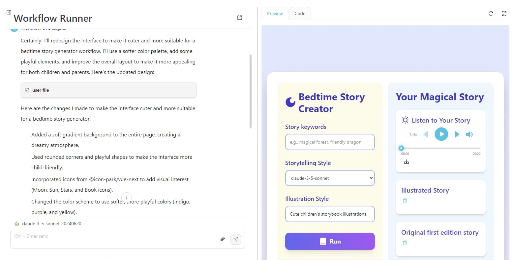Play the story audio
Viewport: 513px width, 260px height.
441,134
